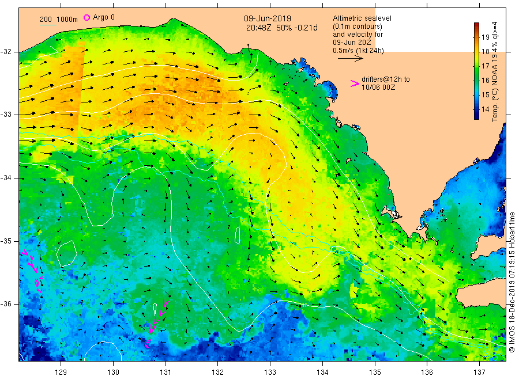Click the text 20:48Z 50% -0.21d
The width and height of the screenshot is (519, 380).
pyautogui.click(x=281, y=28)
